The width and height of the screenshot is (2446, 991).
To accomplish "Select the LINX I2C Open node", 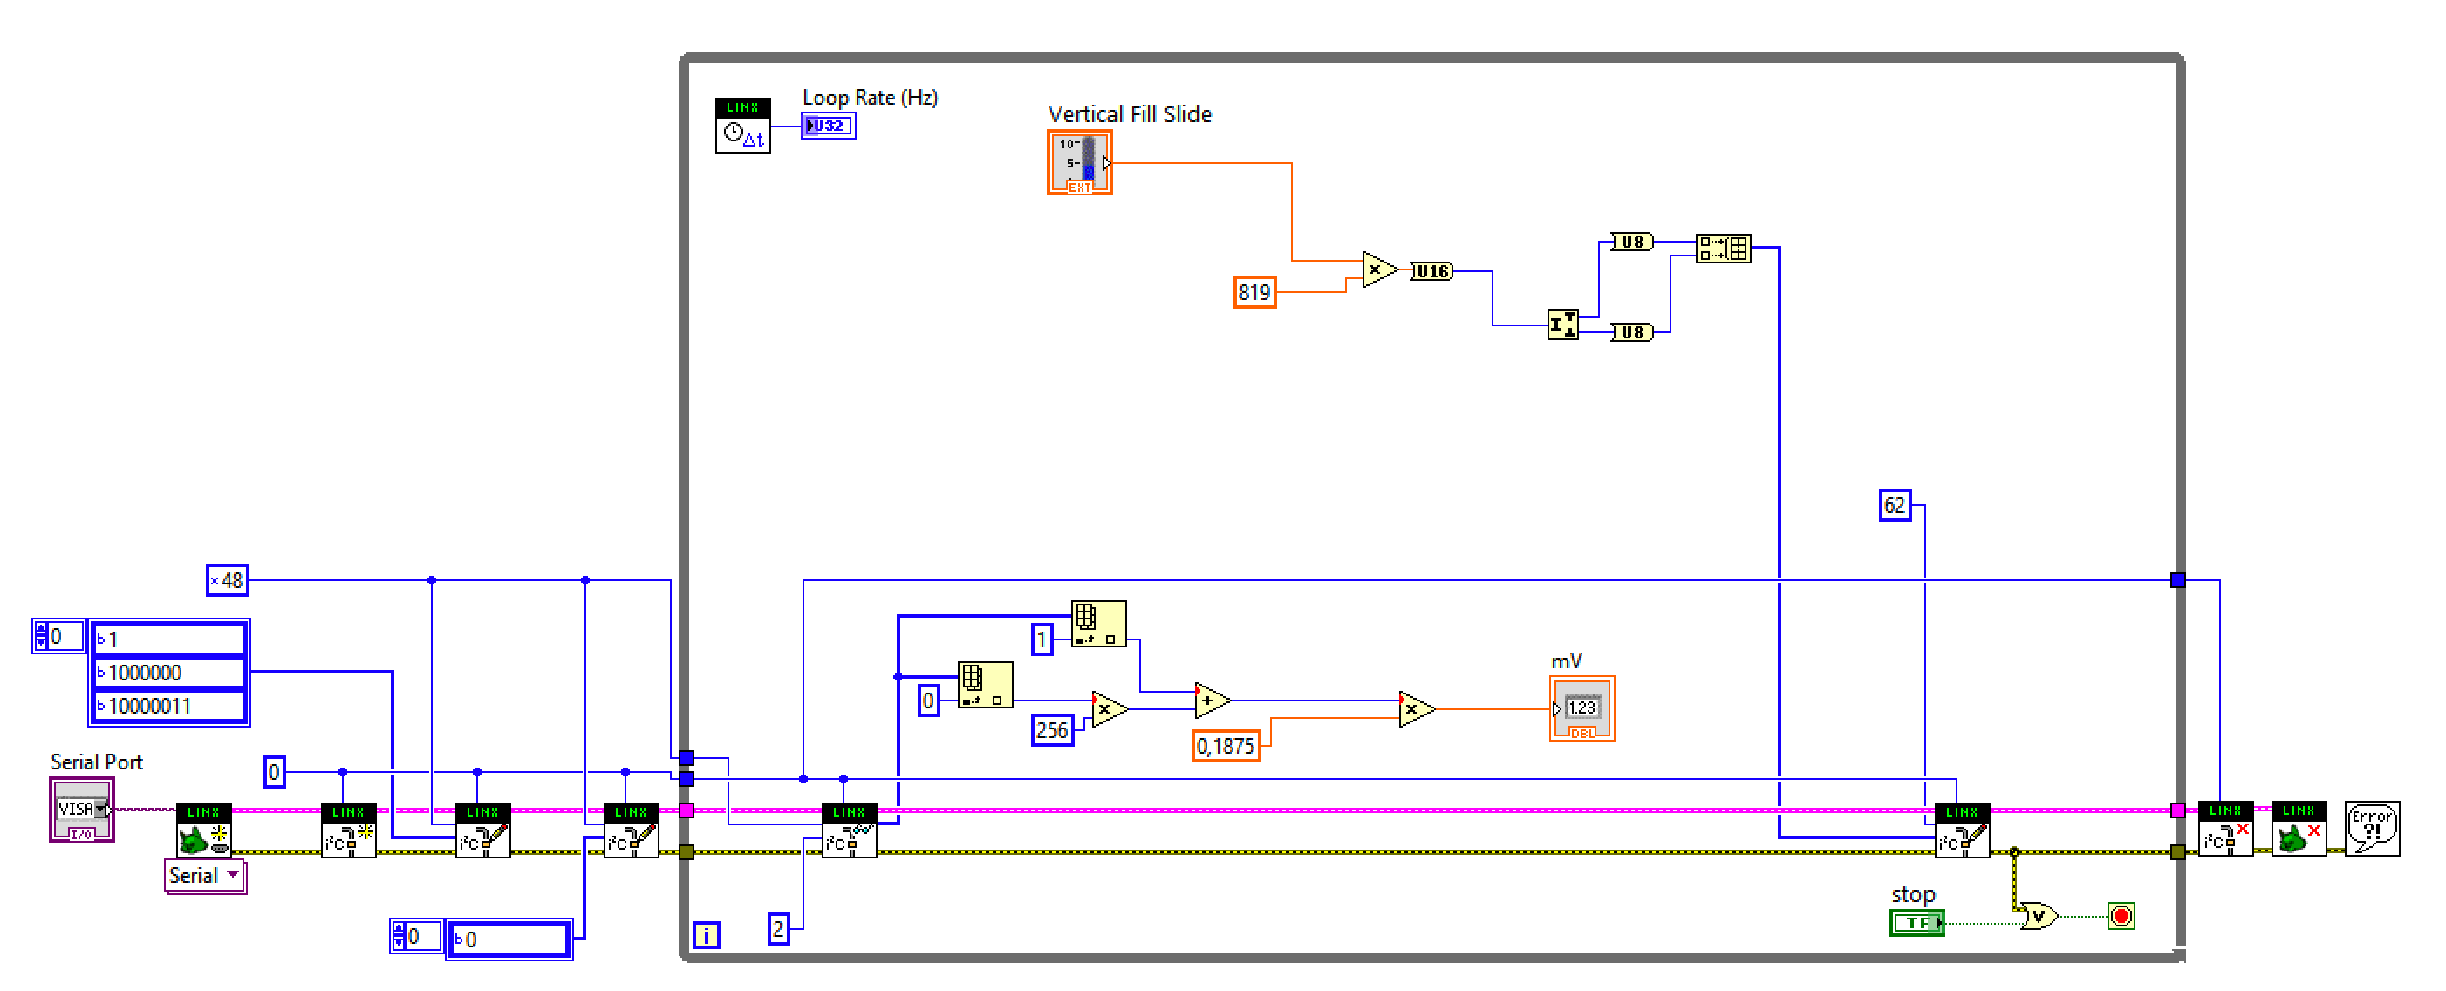I will click(x=348, y=830).
